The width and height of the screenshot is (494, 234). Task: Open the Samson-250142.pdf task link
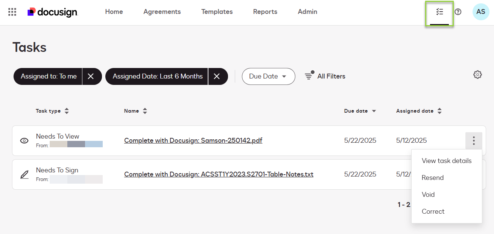pos(193,141)
